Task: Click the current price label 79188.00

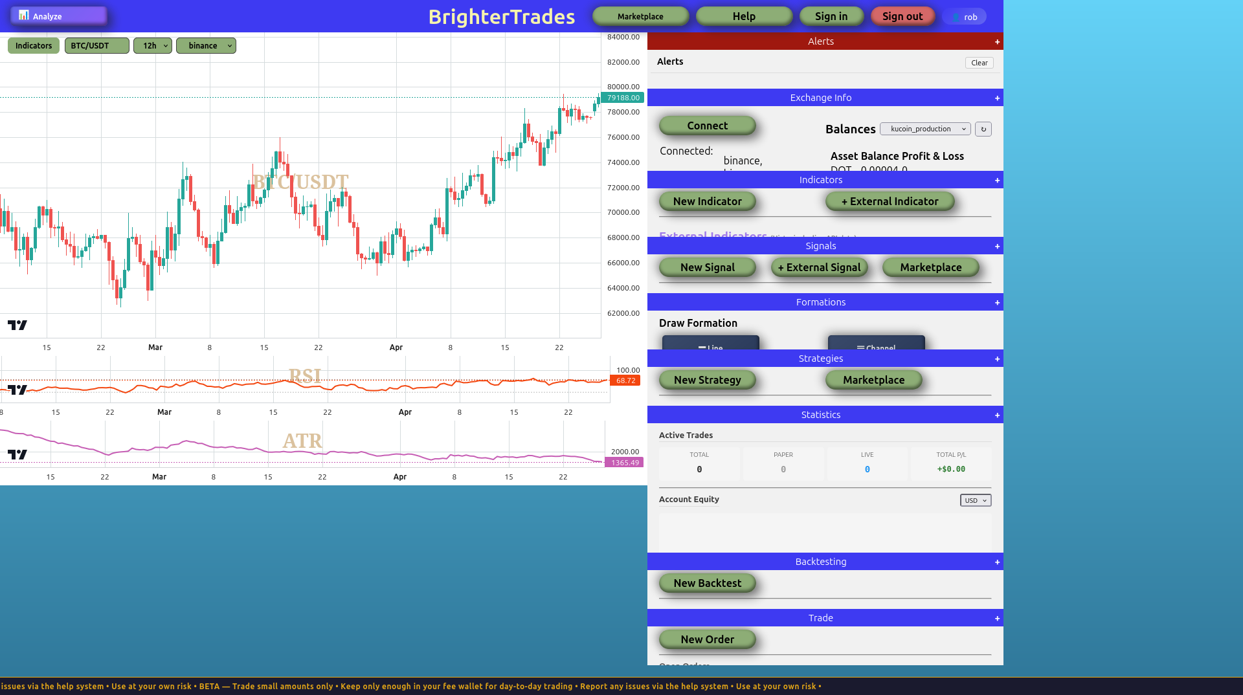Action: (623, 98)
